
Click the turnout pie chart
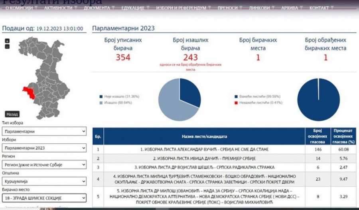coord(179,100)
